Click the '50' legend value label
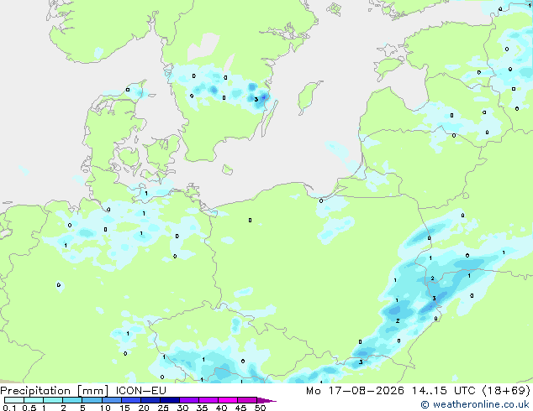This screenshot has height=411, width=533. (x=260, y=408)
